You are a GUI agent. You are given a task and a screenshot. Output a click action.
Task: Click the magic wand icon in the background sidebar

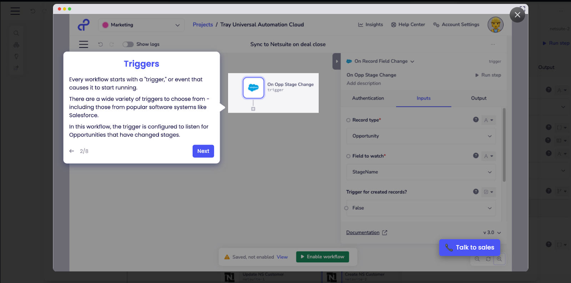(x=16, y=68)
